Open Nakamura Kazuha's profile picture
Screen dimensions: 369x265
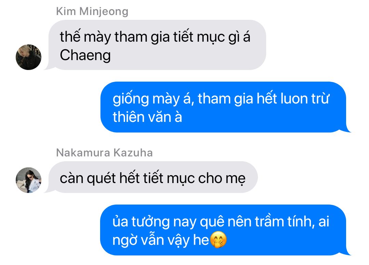tap(28, 180)
